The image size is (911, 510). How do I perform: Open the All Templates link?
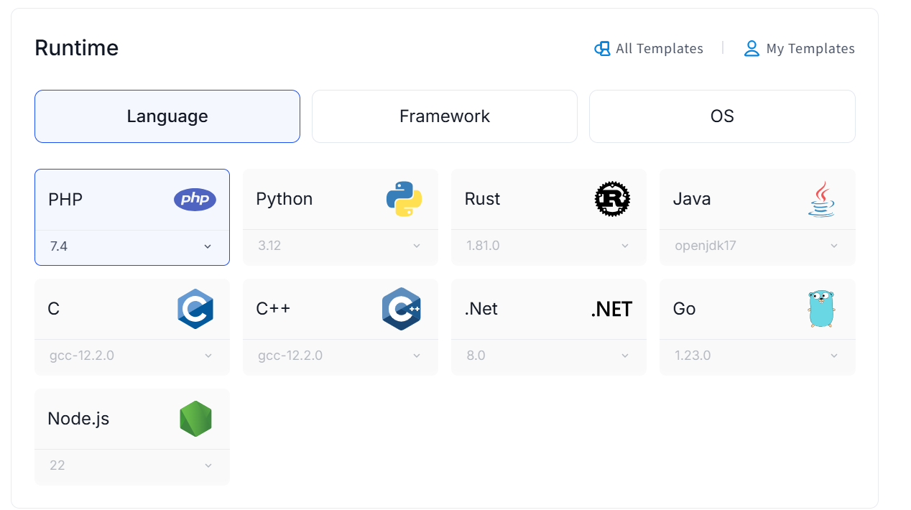649,49
